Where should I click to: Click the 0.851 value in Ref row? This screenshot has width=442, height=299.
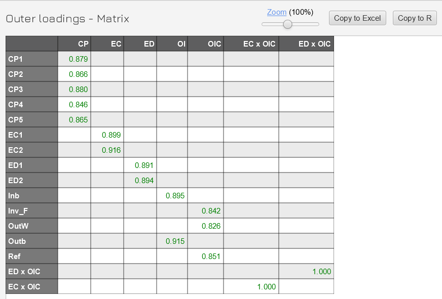[211, 257]
